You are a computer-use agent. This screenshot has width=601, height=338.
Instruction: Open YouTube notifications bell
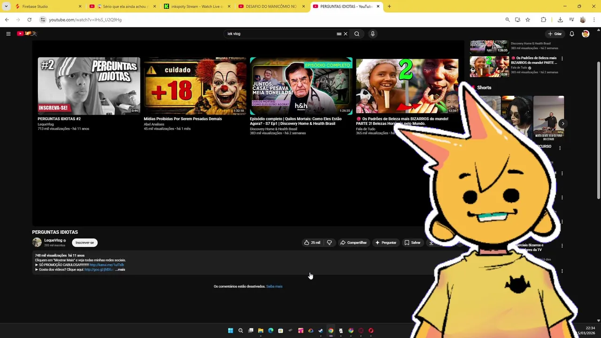[x=572, y=34]
